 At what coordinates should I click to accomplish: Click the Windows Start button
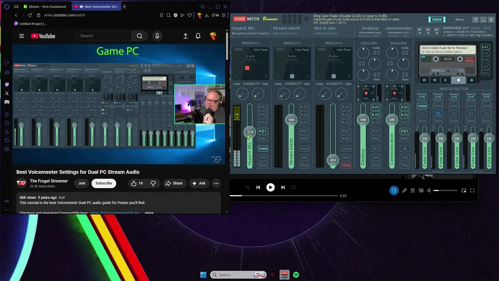pyautogui.click(x=203, y=275)
